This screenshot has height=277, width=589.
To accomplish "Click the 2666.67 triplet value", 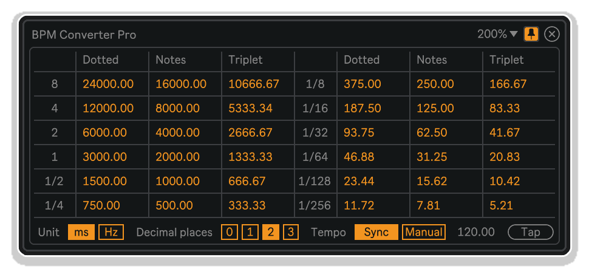I will (x=251, y=132).
